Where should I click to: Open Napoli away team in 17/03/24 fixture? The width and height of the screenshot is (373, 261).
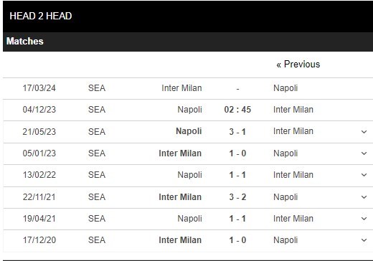[285, 88]
